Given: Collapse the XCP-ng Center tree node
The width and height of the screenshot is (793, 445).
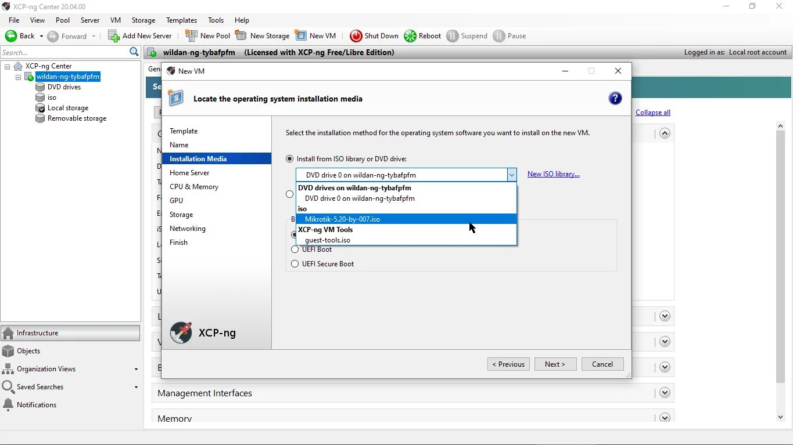Looking at the screenshot, I should pos(7,66).
